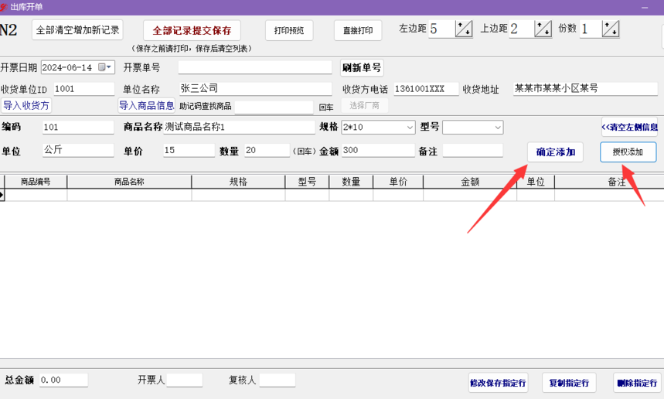Minimize the 出库开单 window
The image size is (664, 399).
pos(645,7)
